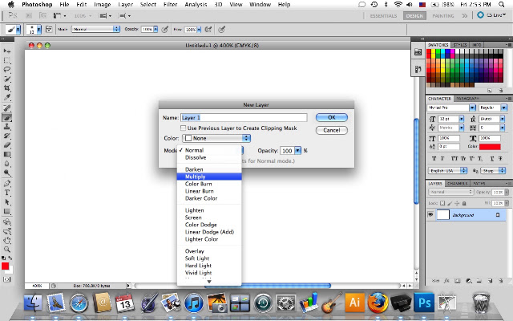Image resolution: width=513 pixels, height=321 pixels.
Task: Toggle lock image pixels brush icon
Action: [x=450, y=203]
